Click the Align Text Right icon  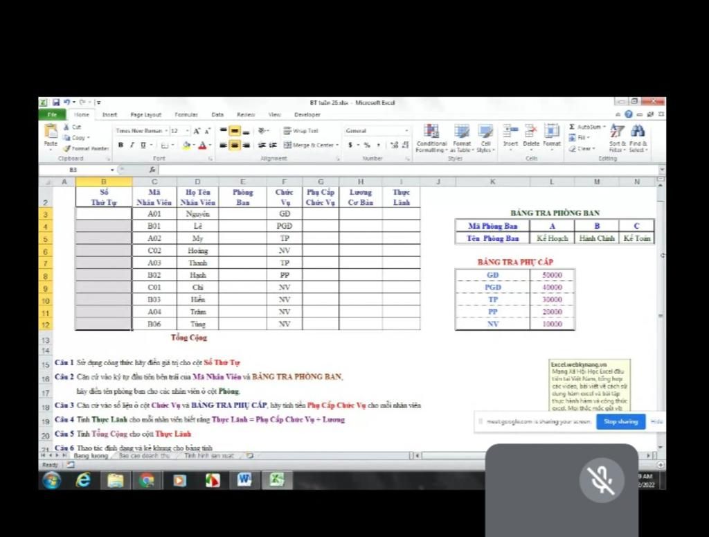click(246, 146)
